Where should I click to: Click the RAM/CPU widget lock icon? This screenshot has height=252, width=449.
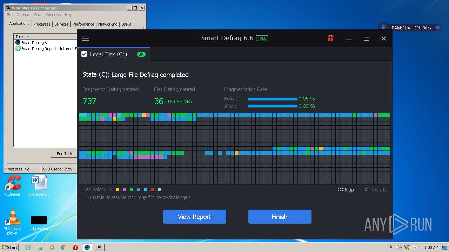click(x=383, y=27)
